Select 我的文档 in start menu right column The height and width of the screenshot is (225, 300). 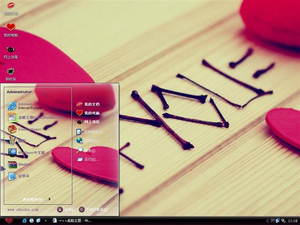[x=88, y=104]
